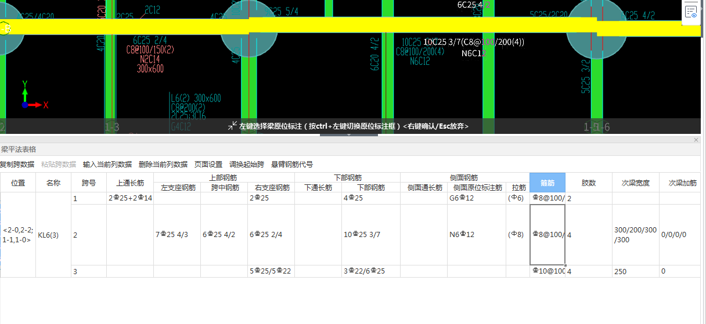Select the G6⌀12 side rebar cell
Screen dimensions: 706x324
[x=477, y=198]
